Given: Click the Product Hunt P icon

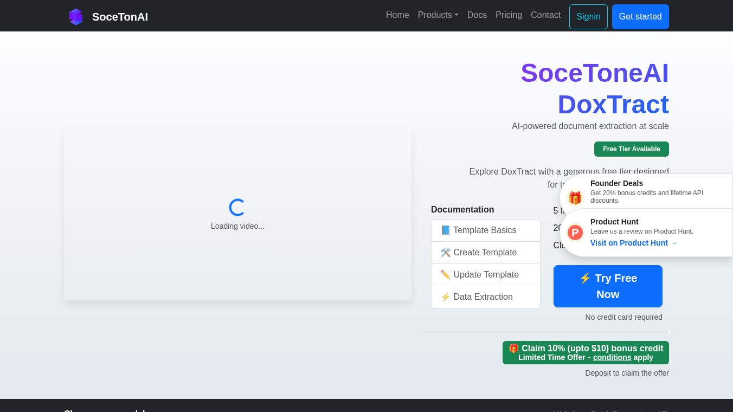Looking at the screenshot, I should (x=575, y=233).
